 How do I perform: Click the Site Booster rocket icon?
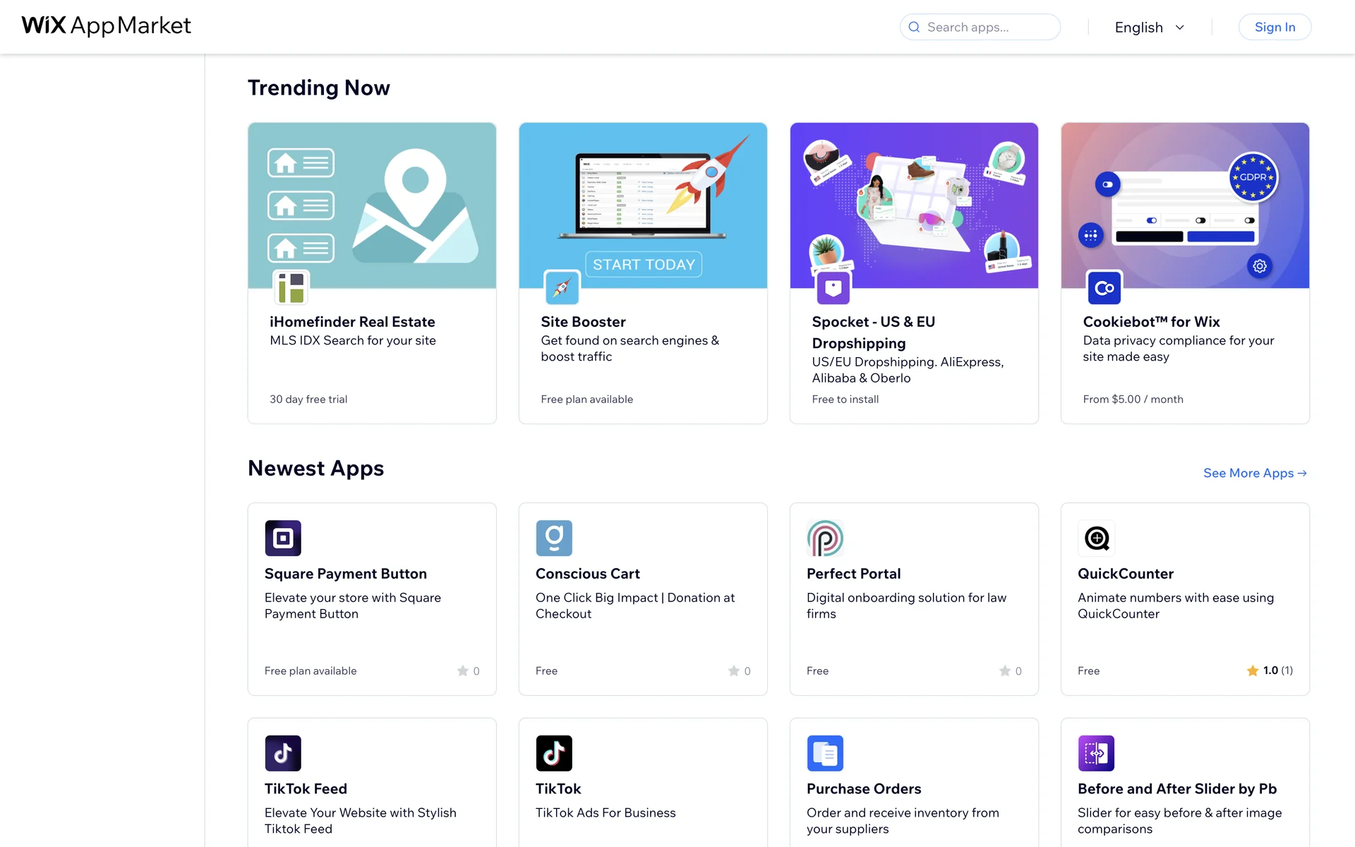click(562, 288)
